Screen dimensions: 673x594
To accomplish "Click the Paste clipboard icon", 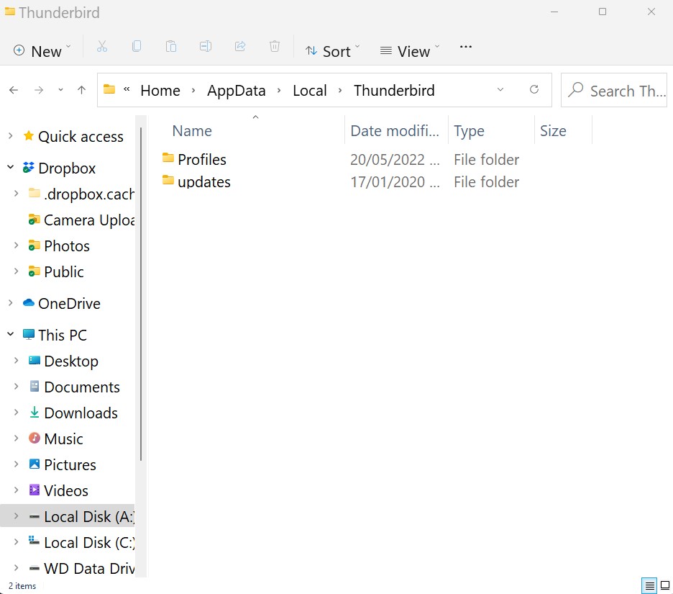I will tap(171, 47).
